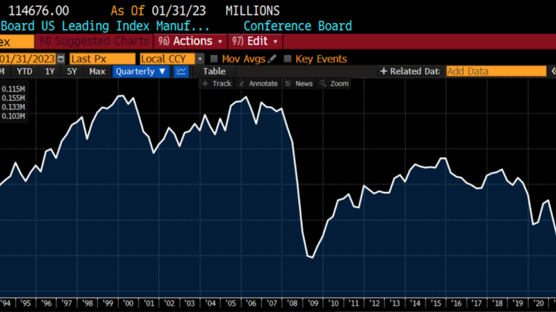Image resolution: width=556 pixels, height=312 pixels.
Task: Click the calendar icon beside the 01/31/2023 date
Action: coord(61,59)
